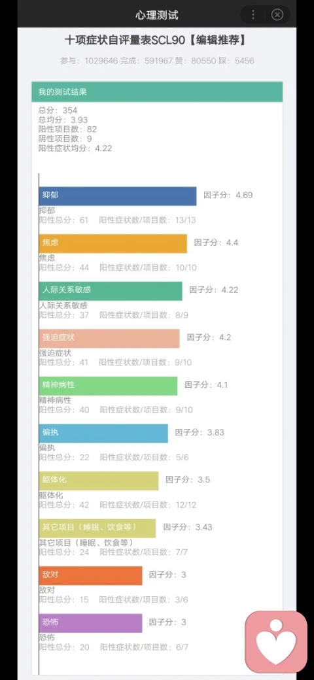314x680 pixels.
Task: Select the blue 抑郁 bar
Action: pos(118,196)
